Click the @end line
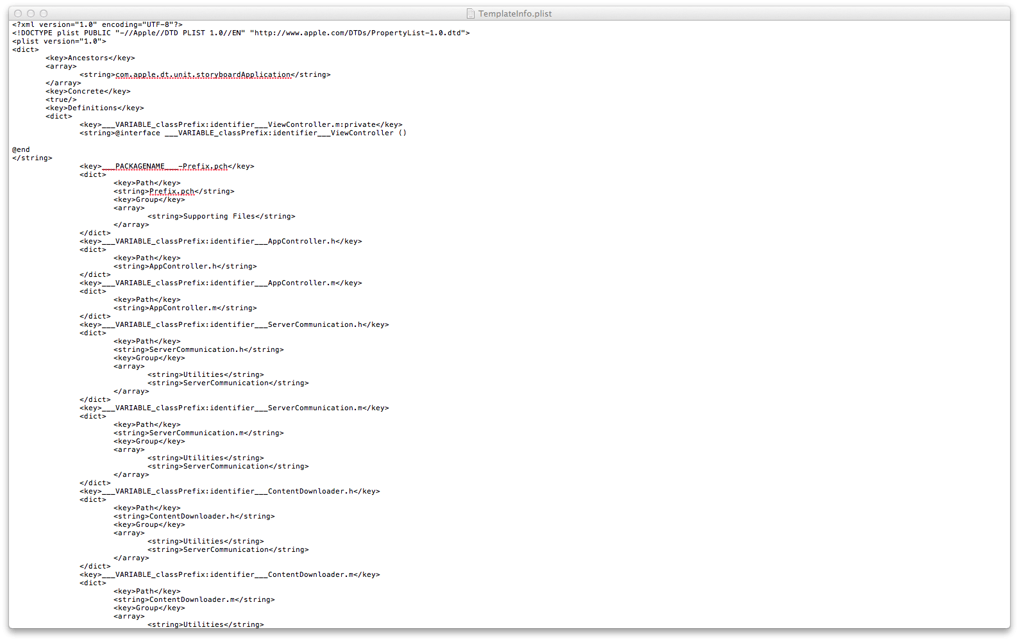Screen dimensions: 1019x641 (x=21, y=149)
